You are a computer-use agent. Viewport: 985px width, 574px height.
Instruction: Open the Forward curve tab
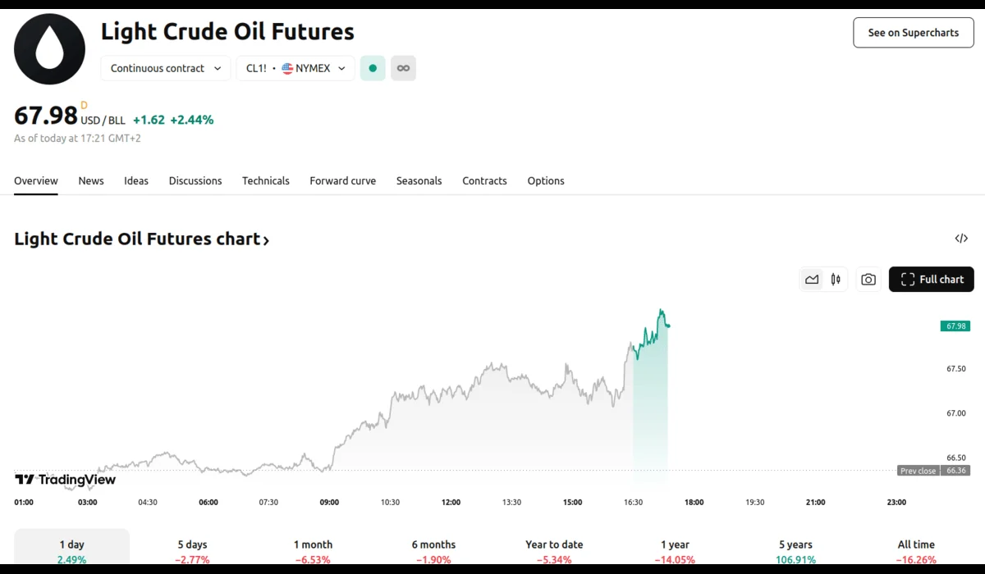pyautogui.click(x=342, y=180)
